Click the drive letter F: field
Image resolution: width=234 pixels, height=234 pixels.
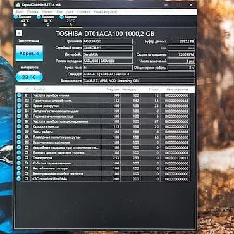[108, 68]
